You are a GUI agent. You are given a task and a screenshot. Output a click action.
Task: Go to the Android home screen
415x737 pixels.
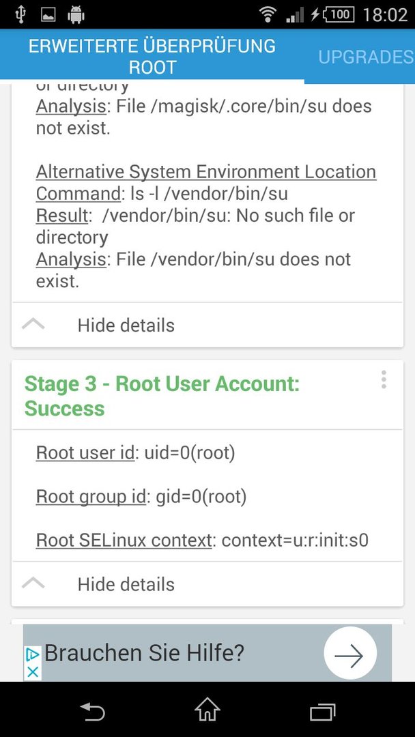[x=207, y=709]
